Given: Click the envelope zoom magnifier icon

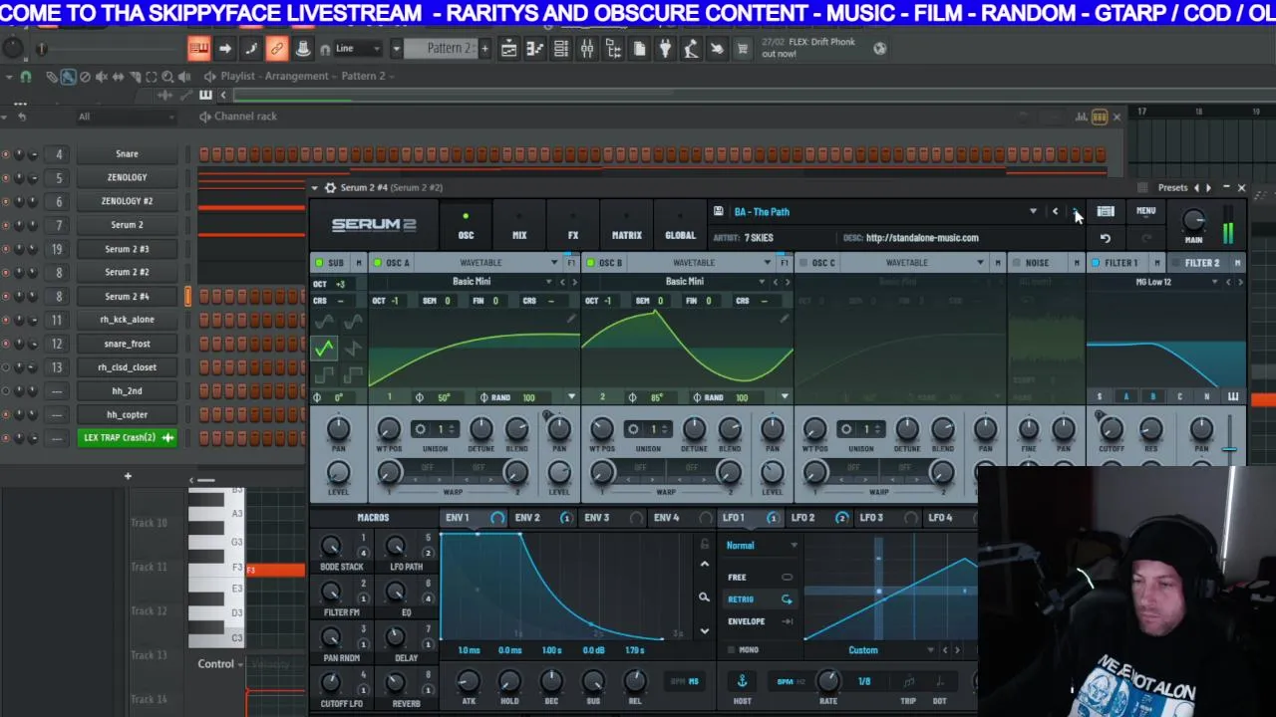Looking at the screenshot, I should click(704, 597).
